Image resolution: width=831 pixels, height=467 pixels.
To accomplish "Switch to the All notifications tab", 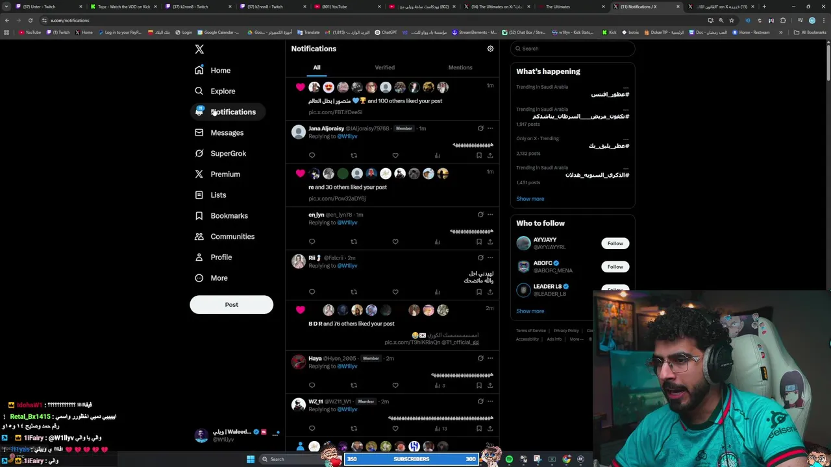I will click(317, 67).
